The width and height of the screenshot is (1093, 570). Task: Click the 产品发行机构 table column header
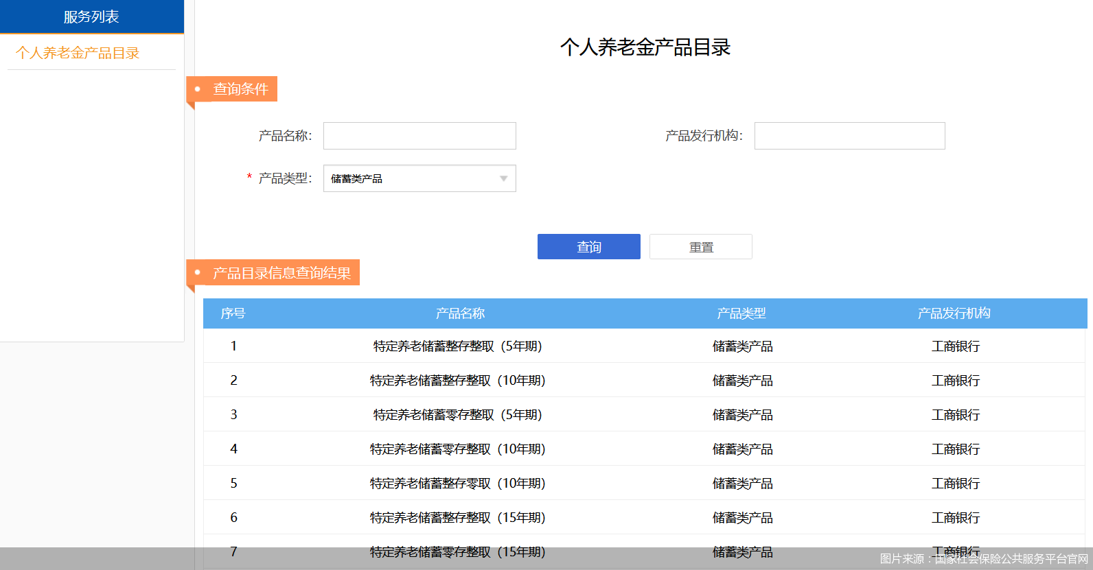954,313
